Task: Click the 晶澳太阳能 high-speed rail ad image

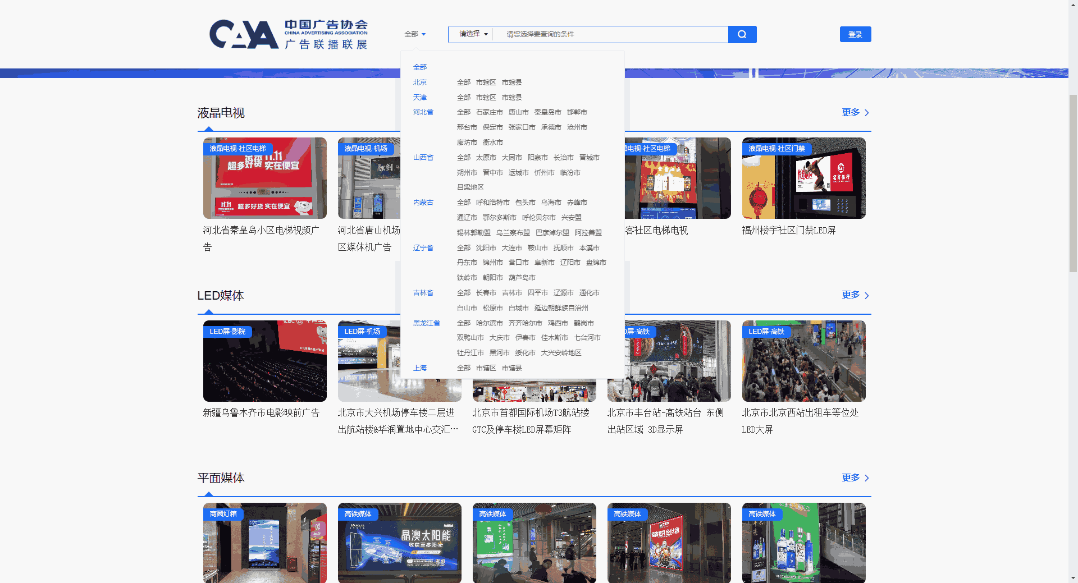Action: point(399,543)
